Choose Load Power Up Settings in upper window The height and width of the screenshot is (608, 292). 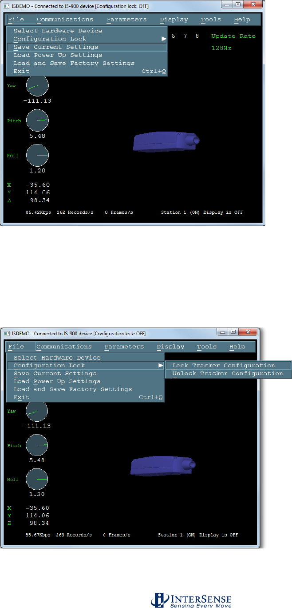87,55
